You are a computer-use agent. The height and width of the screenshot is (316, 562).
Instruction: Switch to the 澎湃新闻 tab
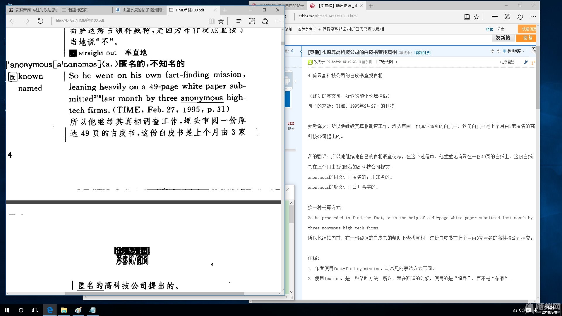point(32,10)
